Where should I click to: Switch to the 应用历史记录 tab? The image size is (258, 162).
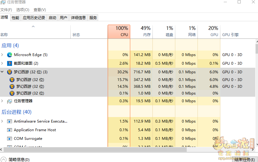pyautogui.click(x=34, y=18)
